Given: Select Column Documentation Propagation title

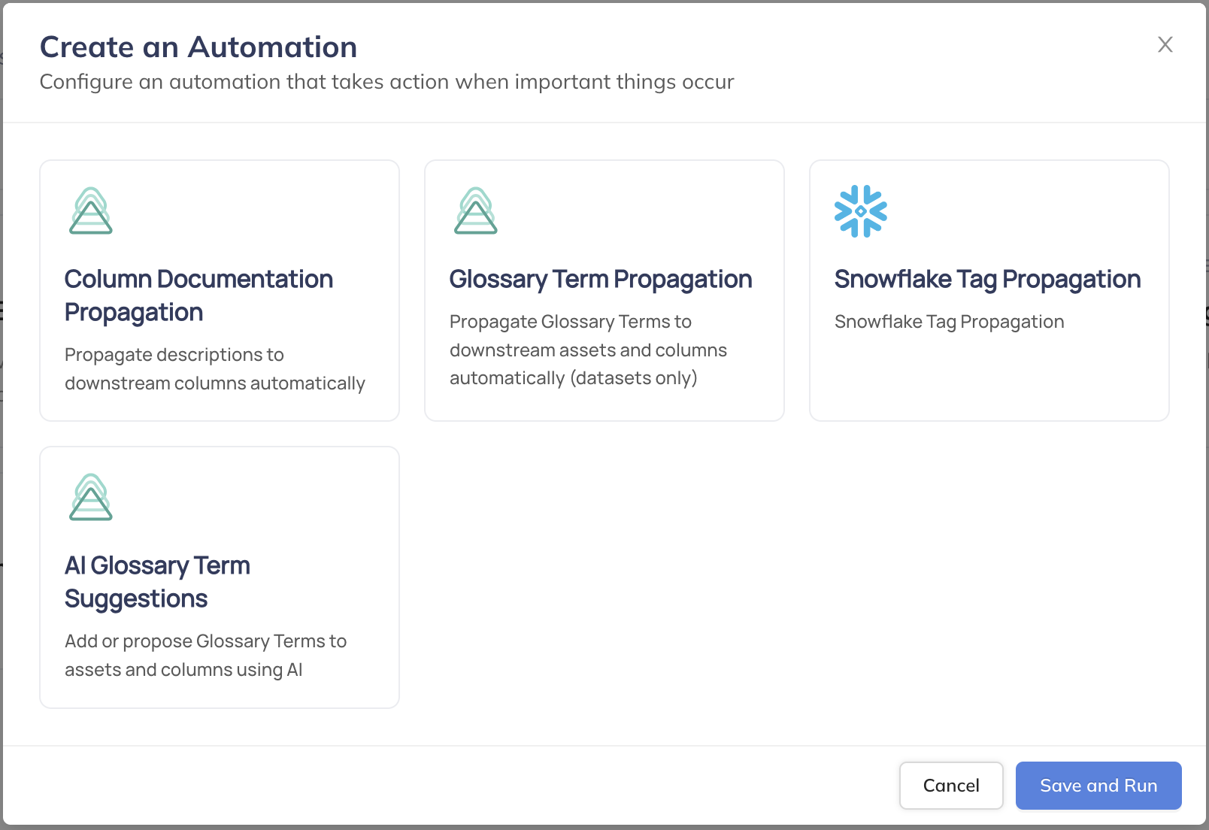Looking at the screenshot, I should point(198,295).
